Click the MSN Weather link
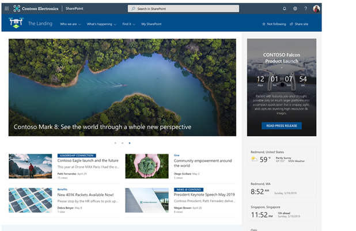This screenshot has height=231, width=356. tap(296, 161)
